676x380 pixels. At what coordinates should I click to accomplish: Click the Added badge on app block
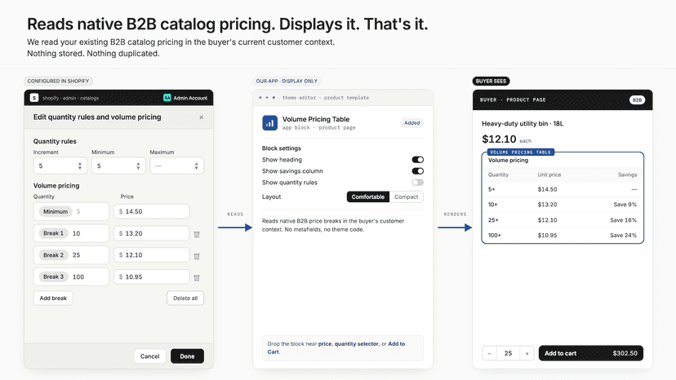pyautogui.click(x=411, y=123)
